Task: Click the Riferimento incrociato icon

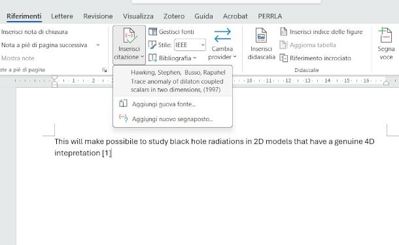Action: coord(283,58)
